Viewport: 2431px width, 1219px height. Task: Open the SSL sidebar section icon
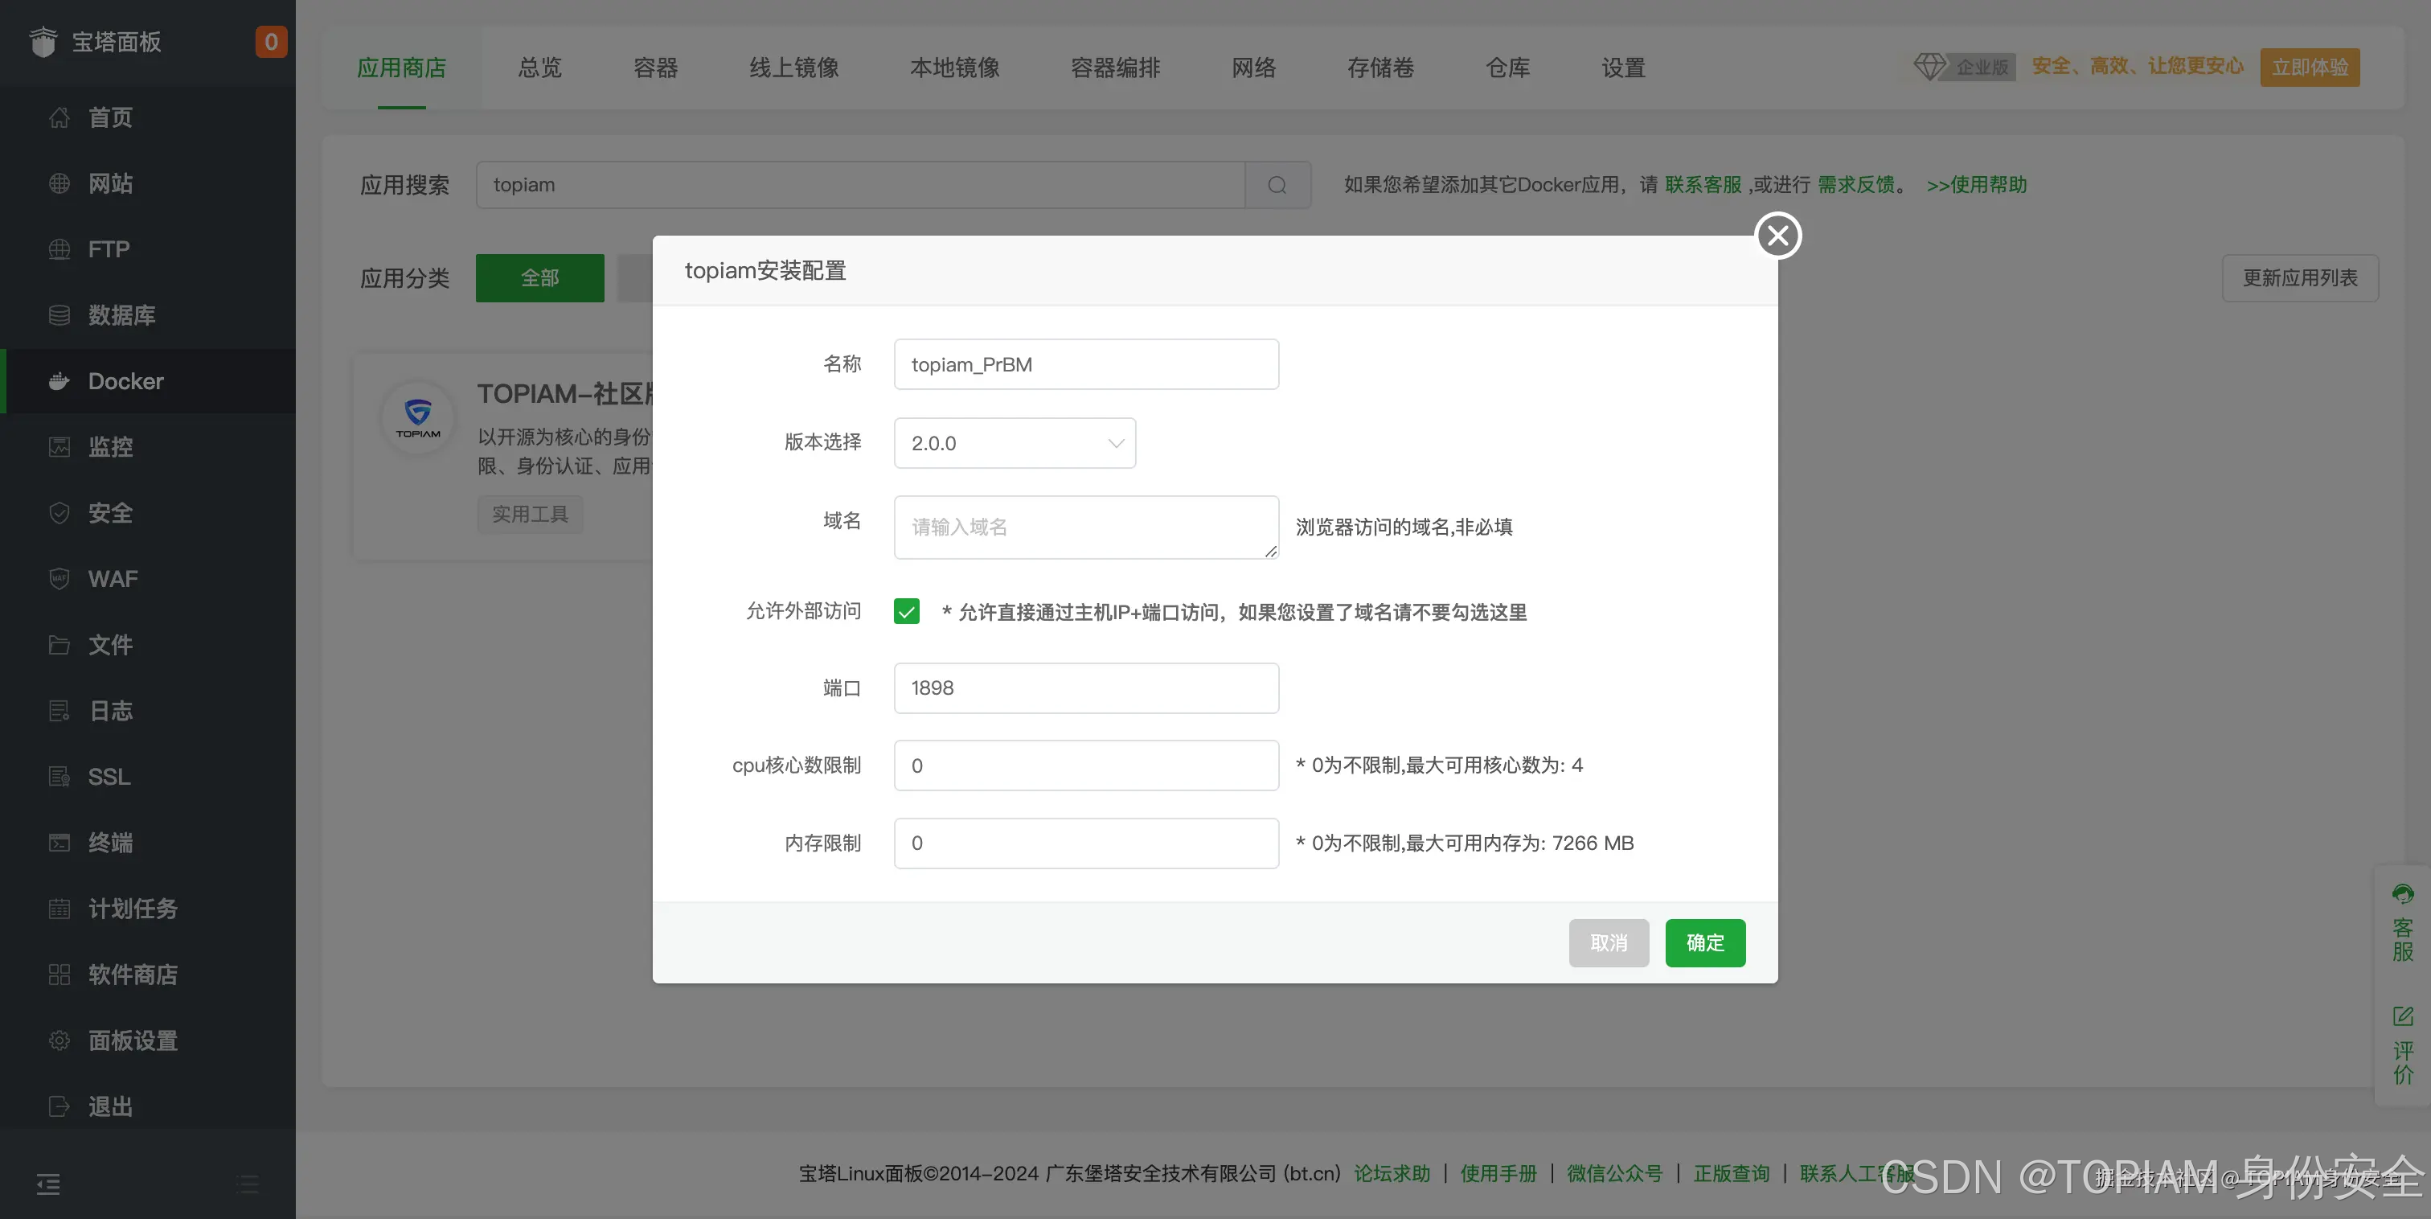tap(59, 776)
